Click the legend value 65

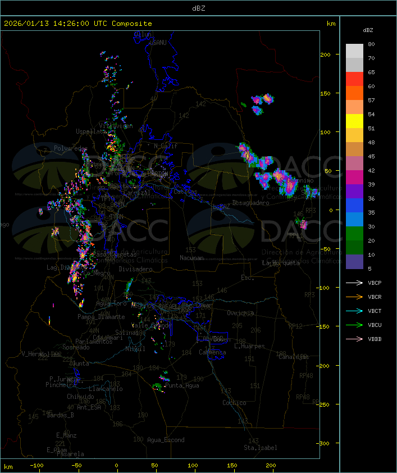(371, 72)
